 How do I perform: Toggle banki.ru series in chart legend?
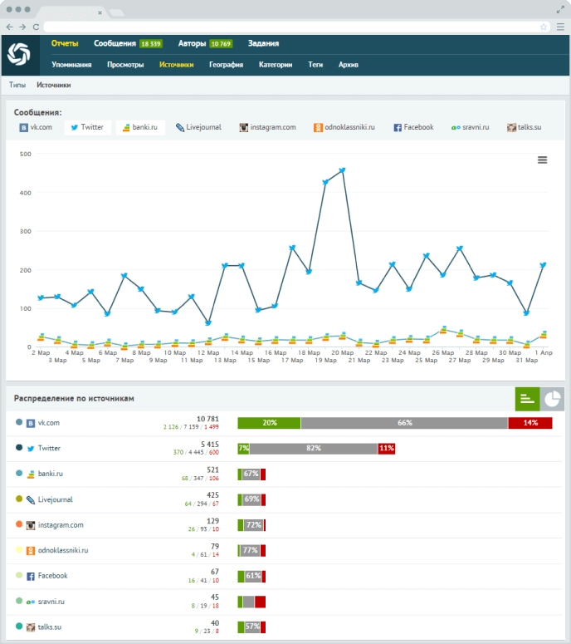pyautogui.click(x=140, y=127)
